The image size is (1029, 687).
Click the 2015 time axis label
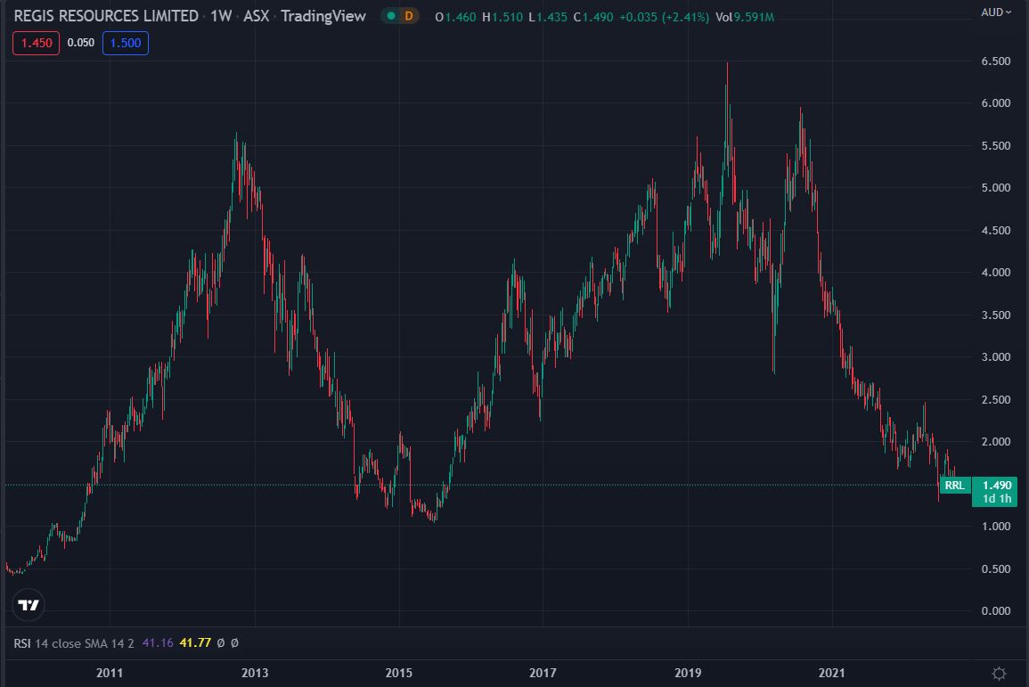click(x=399, y=673)
